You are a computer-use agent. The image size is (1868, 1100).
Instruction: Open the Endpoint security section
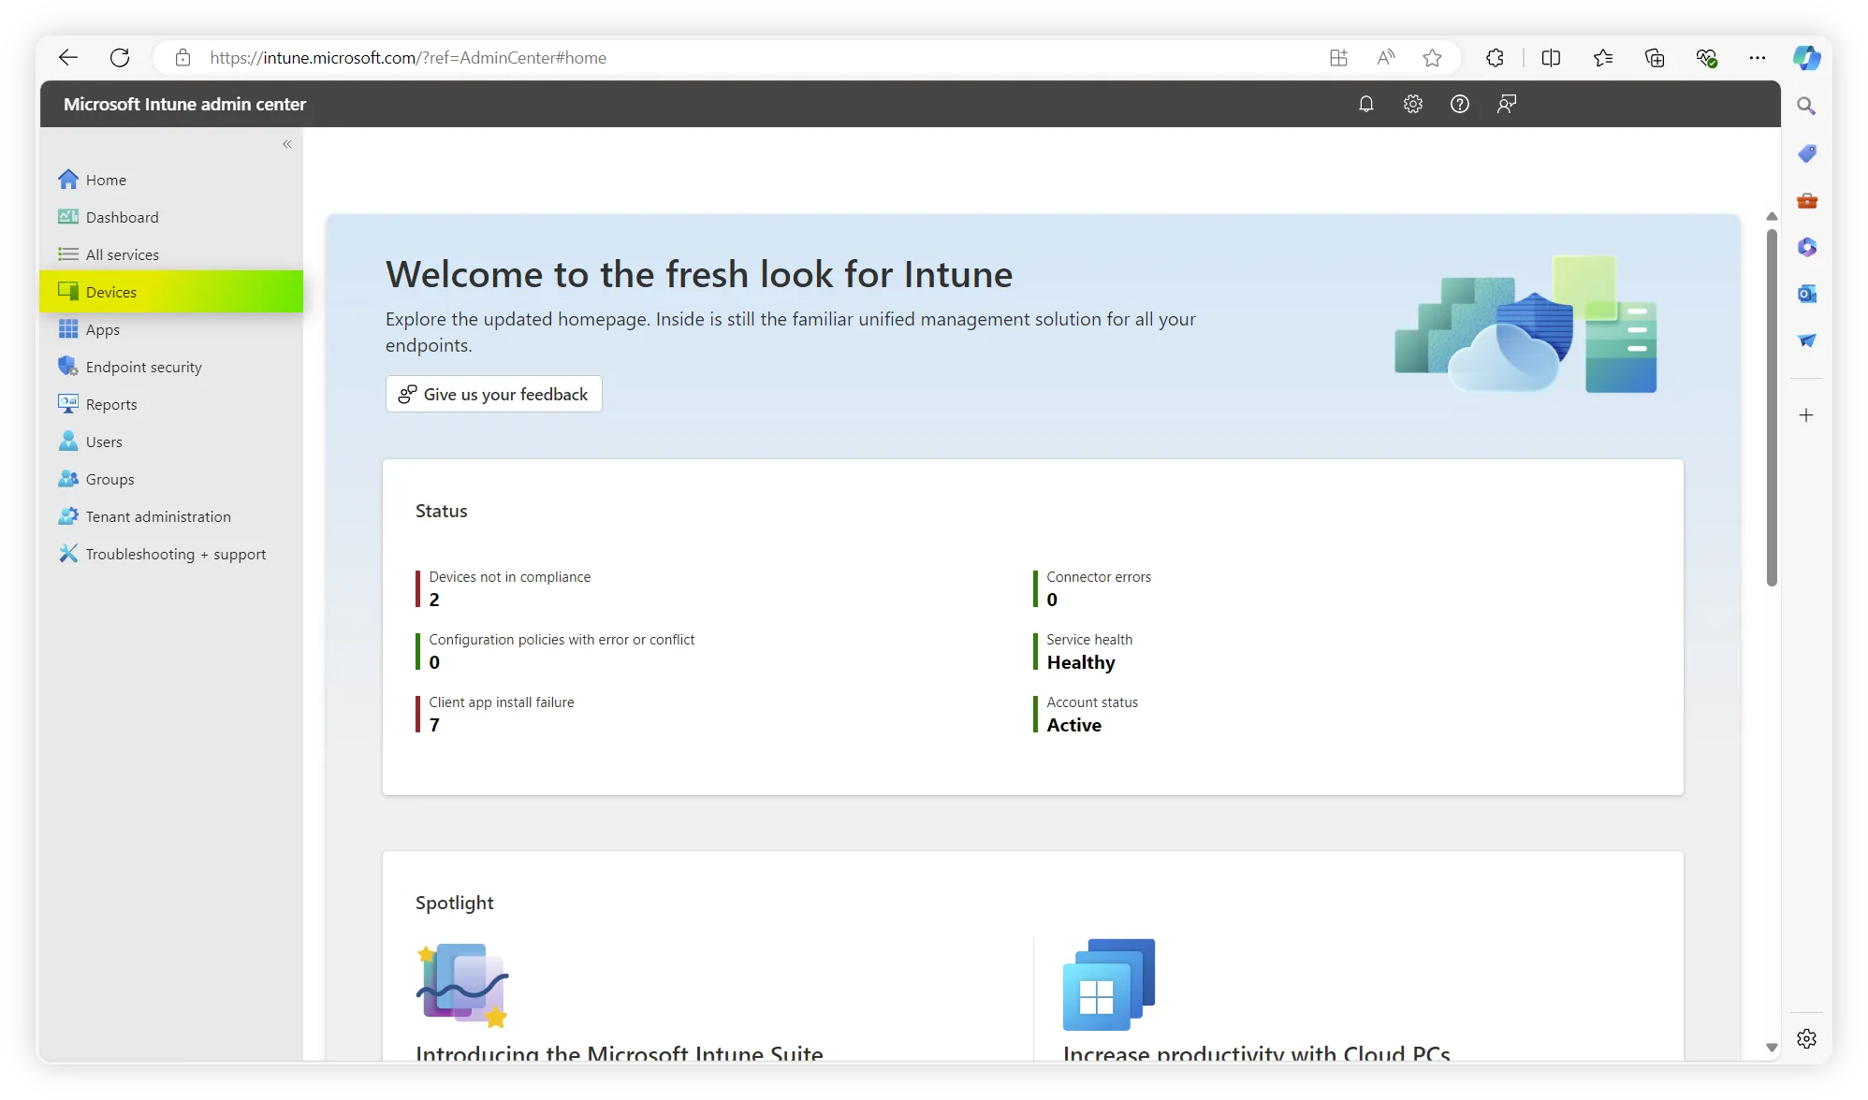[x=143, y=366]
